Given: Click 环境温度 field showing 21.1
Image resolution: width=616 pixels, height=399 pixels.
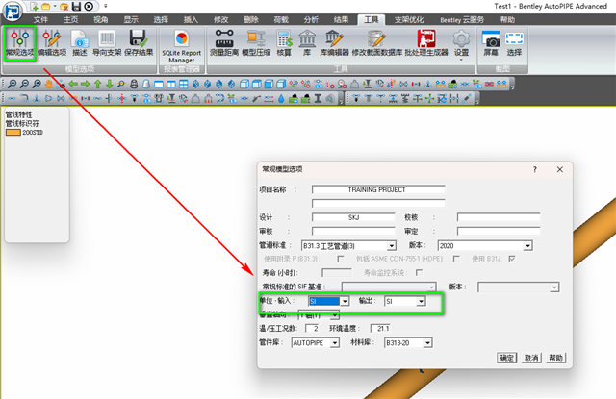Looking at the screenshot, I should tap(380, 329).
